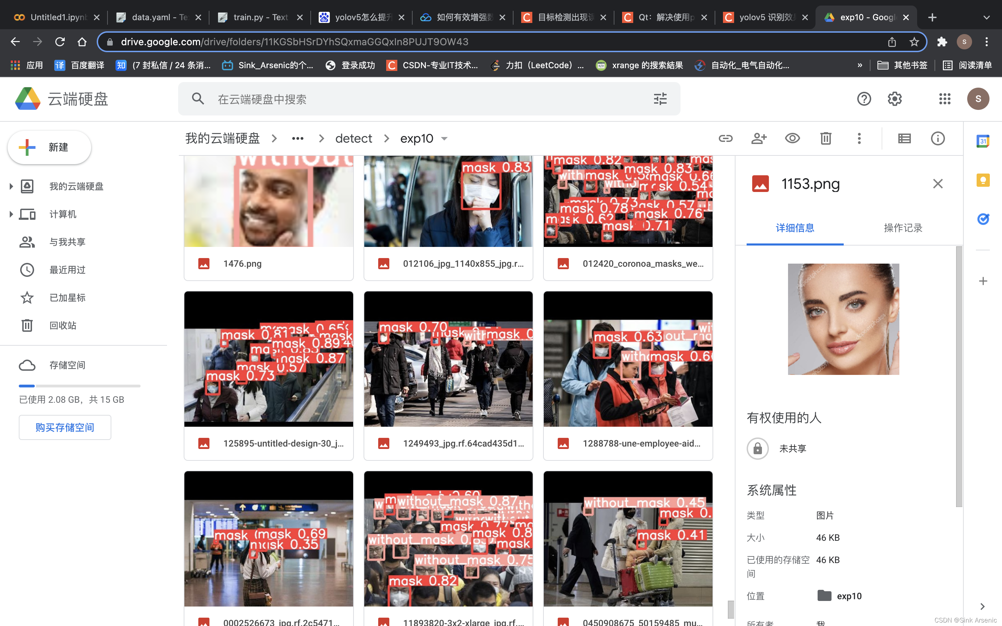Click the trash delete icon in toolbar

[826, 138]
